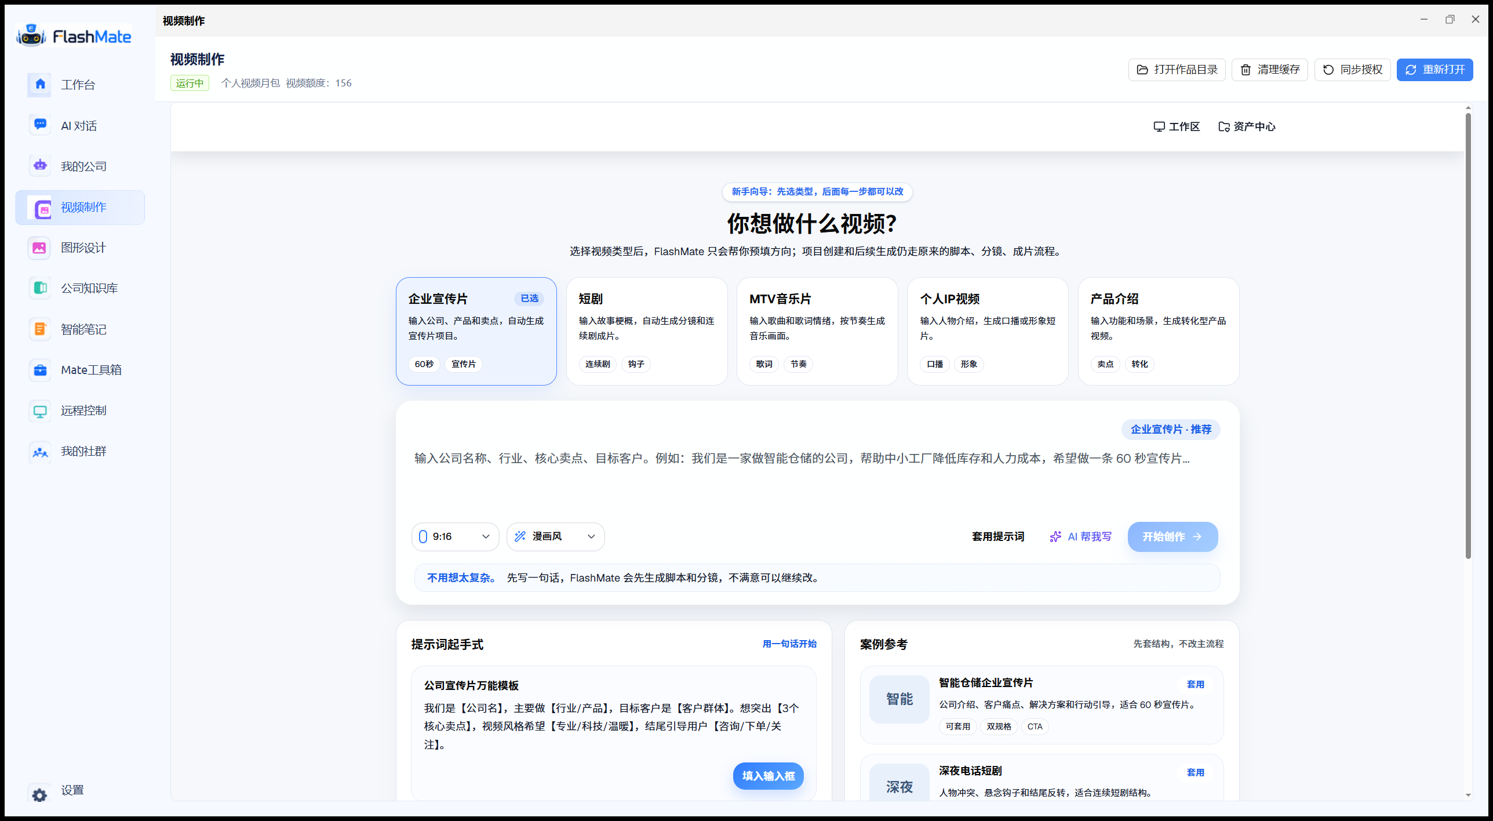The height and width of the screenshot is (821, 1493).
Task: Click the 深夜 case thumbnail
Action: 900,784
